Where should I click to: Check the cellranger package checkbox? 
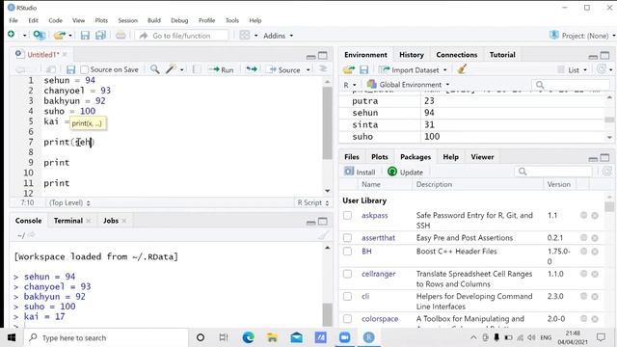[347, 274]
